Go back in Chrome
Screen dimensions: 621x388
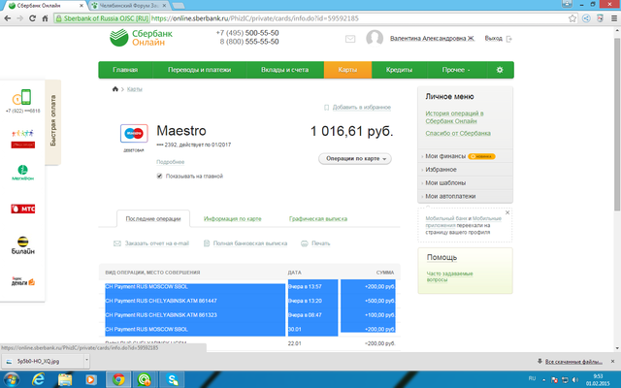(7, 18)
